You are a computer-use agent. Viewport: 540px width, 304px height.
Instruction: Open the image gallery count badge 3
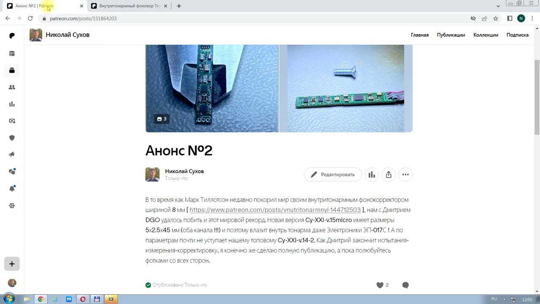tap(162, 119)
